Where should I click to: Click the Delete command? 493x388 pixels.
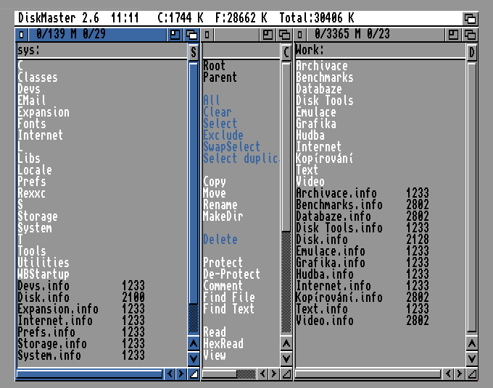tap(220, 240)
